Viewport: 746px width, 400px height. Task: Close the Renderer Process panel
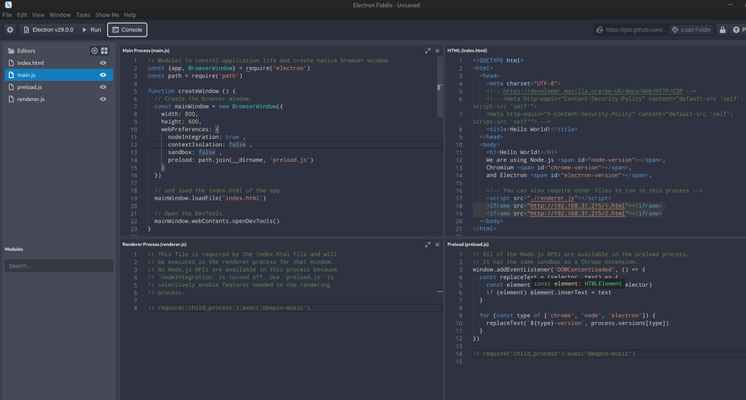[437, 244]
